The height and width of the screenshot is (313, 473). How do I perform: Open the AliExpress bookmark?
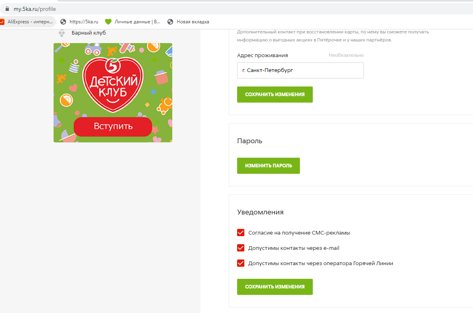[27, 22]
